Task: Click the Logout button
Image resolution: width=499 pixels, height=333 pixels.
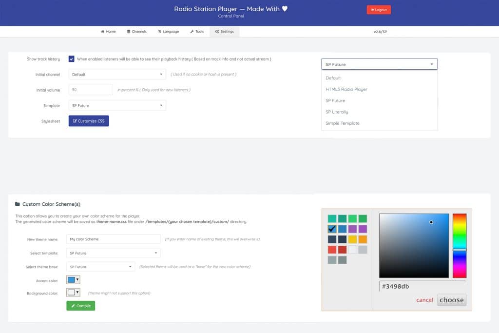Action: click(379, 10)
